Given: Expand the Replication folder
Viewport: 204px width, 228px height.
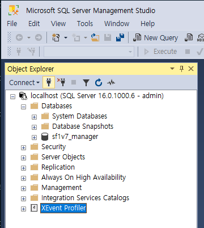Looking at the screenshot, I should [23, 168].
